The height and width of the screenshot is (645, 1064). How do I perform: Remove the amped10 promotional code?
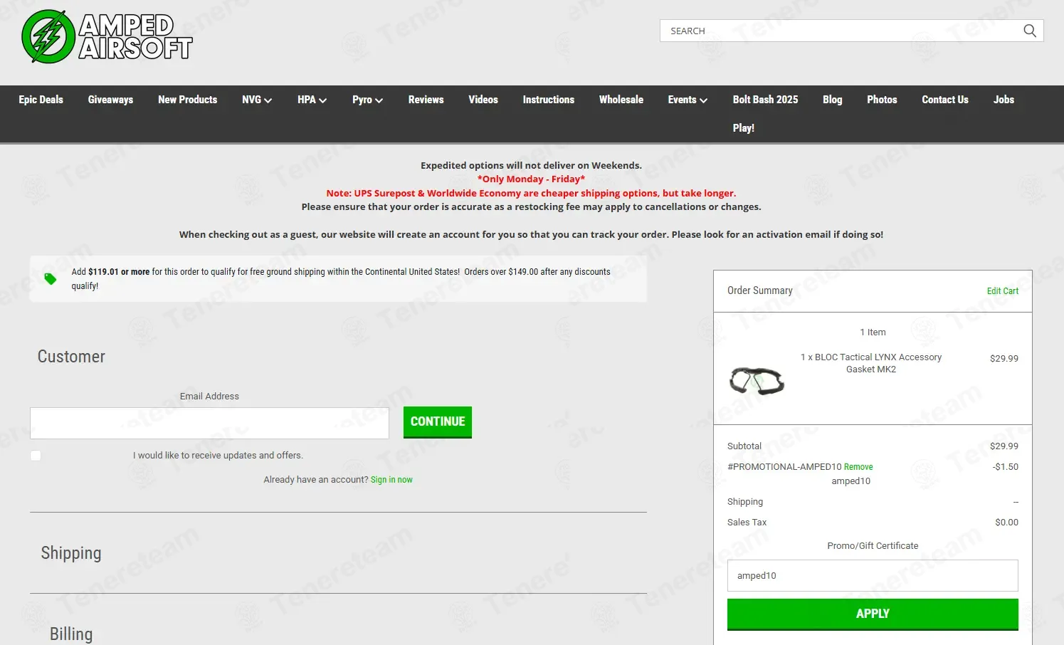tap(858, 467)
